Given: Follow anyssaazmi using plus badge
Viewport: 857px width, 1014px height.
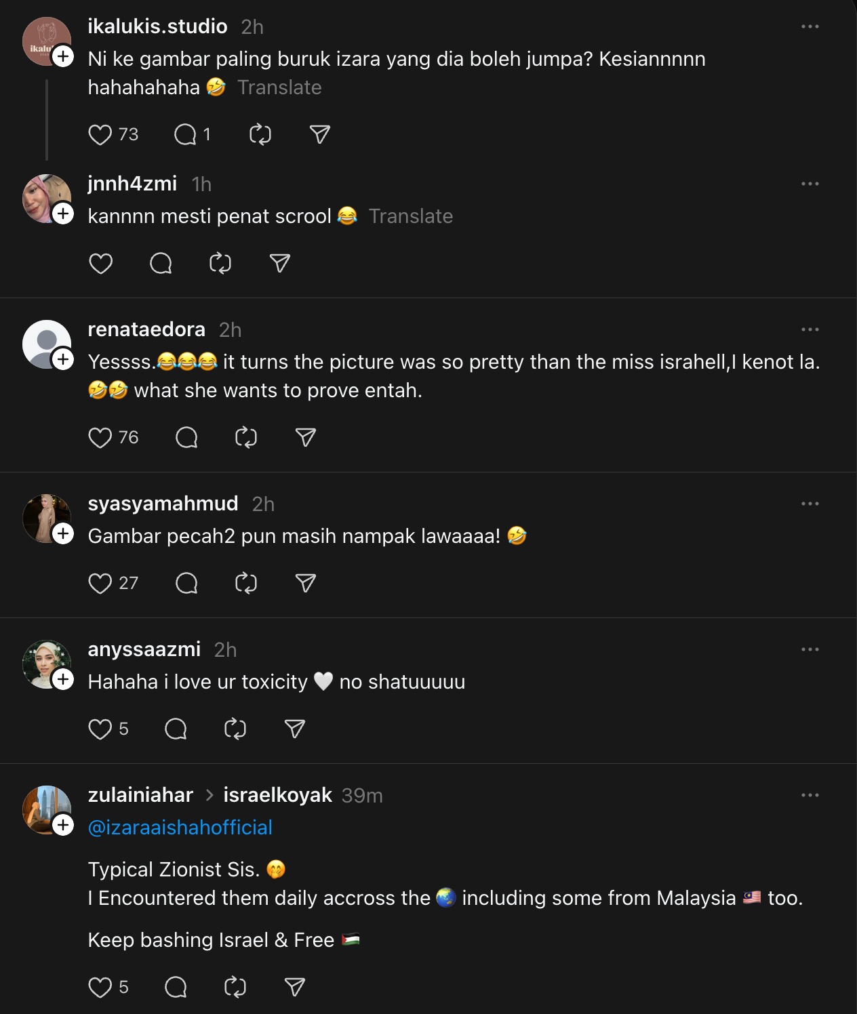Looking at the screenshot, I should coord(63,679).
